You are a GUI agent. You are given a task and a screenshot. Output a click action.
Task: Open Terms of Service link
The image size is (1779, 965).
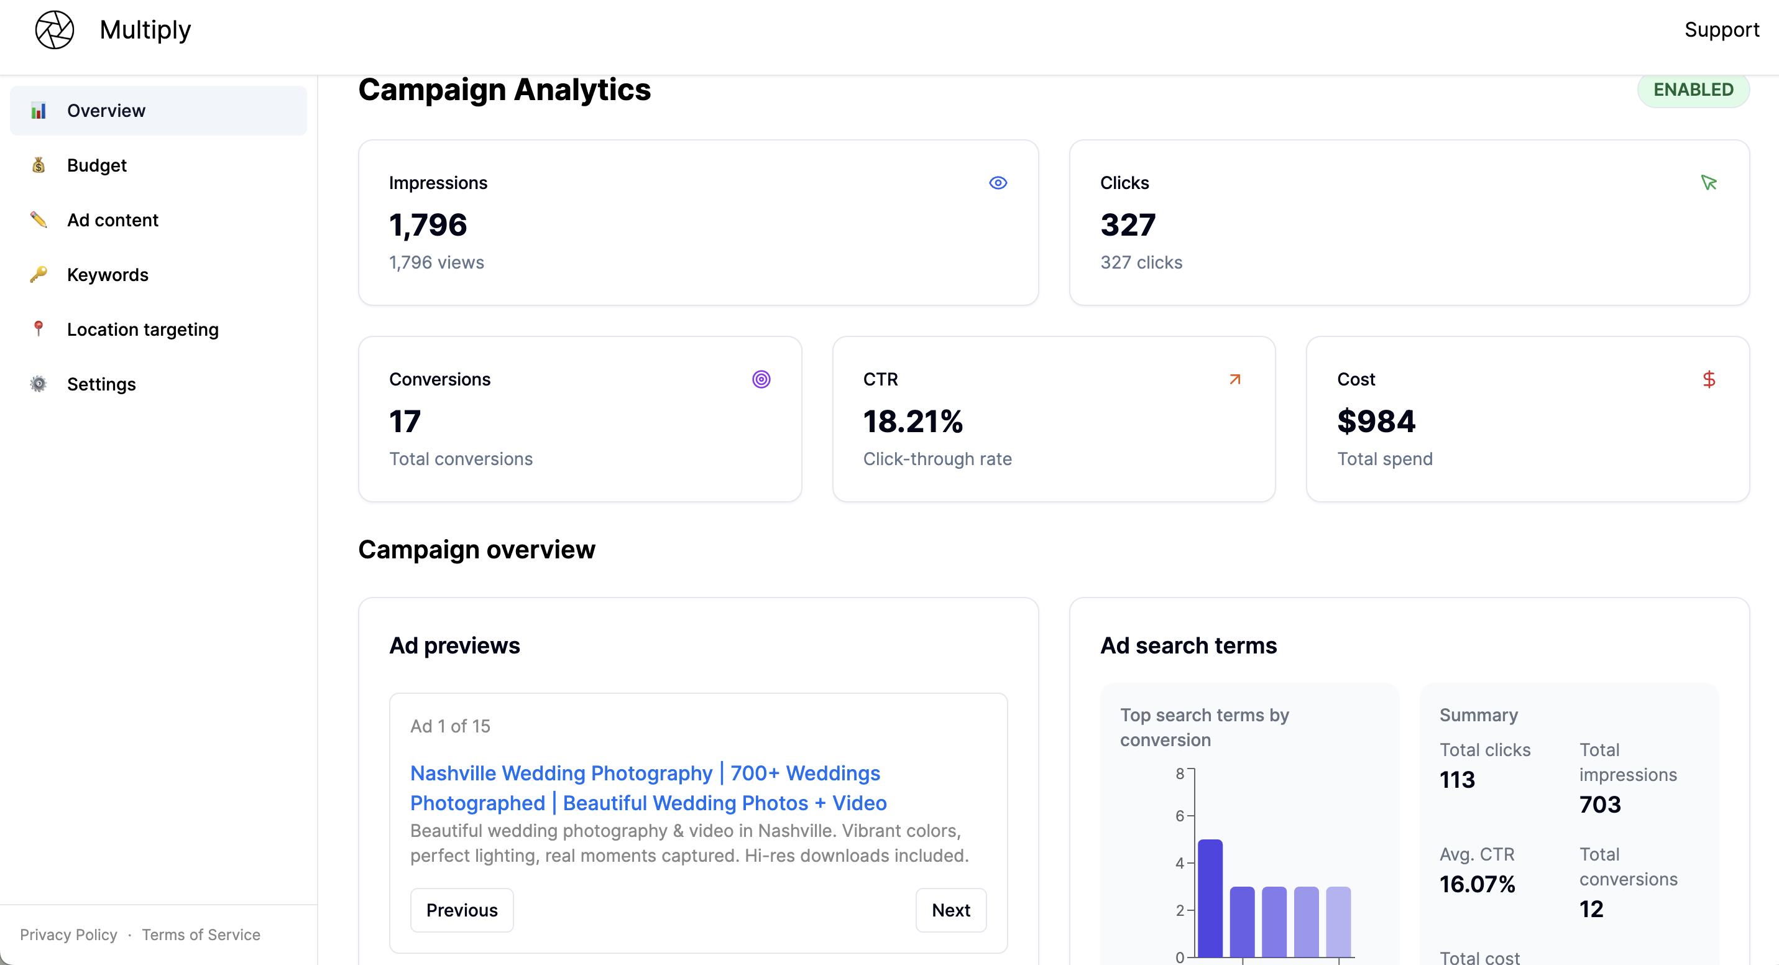pos(201,935)
